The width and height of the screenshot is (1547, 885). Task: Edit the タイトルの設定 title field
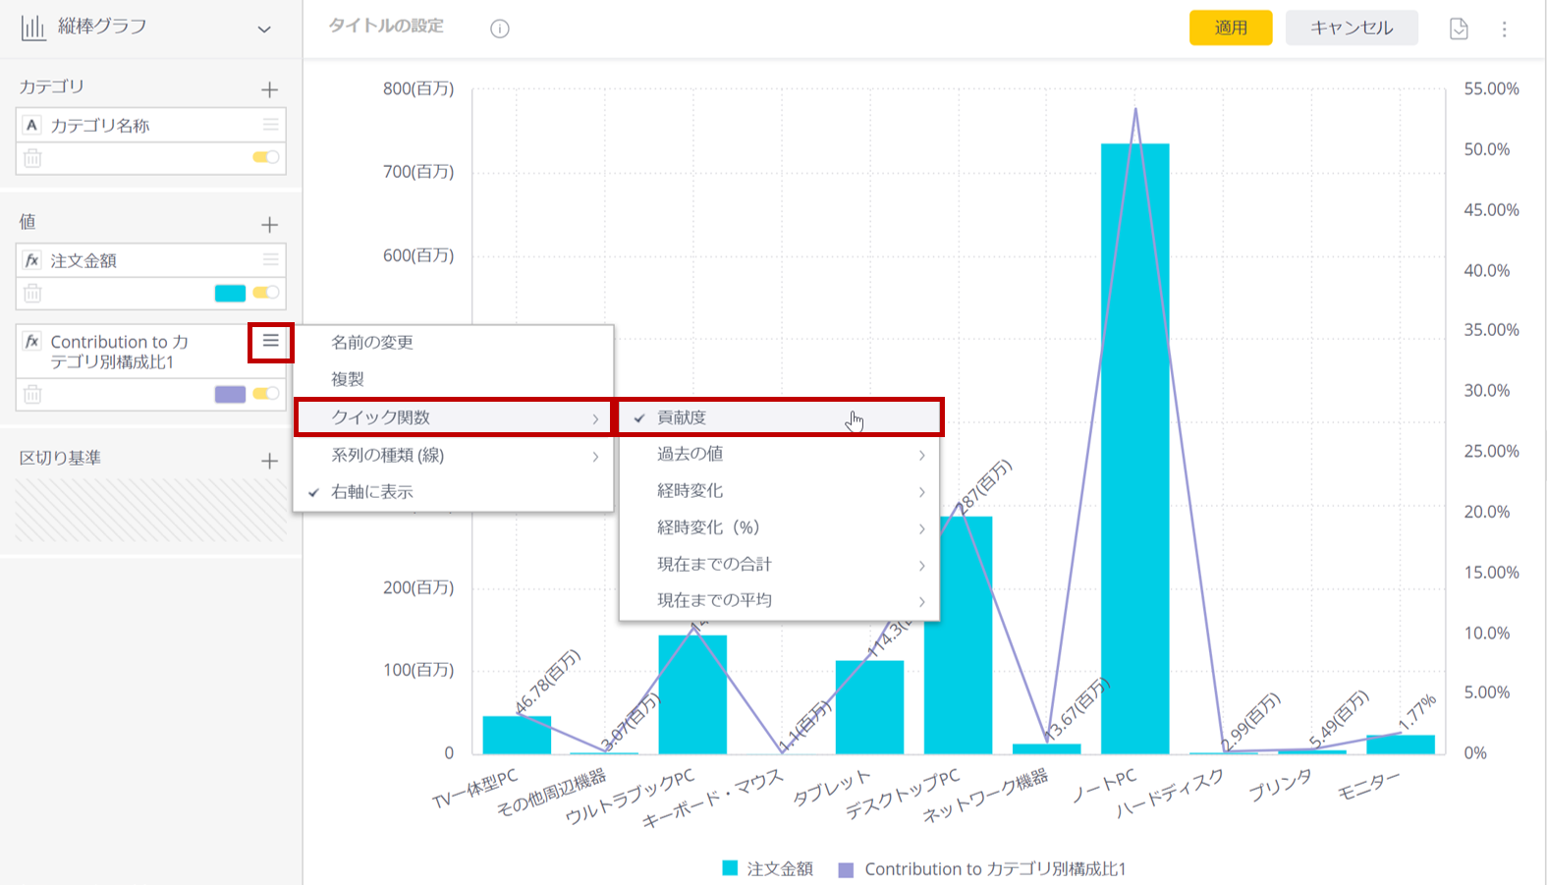coord(386,26)
